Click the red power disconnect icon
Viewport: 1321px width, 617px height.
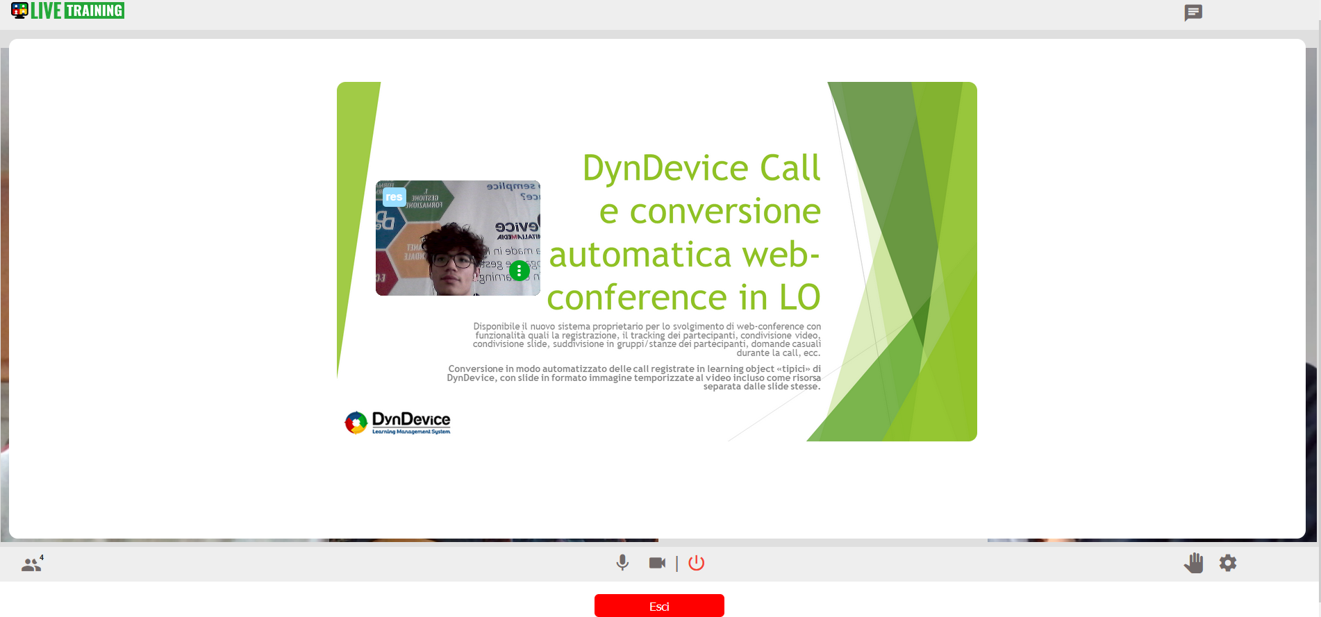[696, 563]
